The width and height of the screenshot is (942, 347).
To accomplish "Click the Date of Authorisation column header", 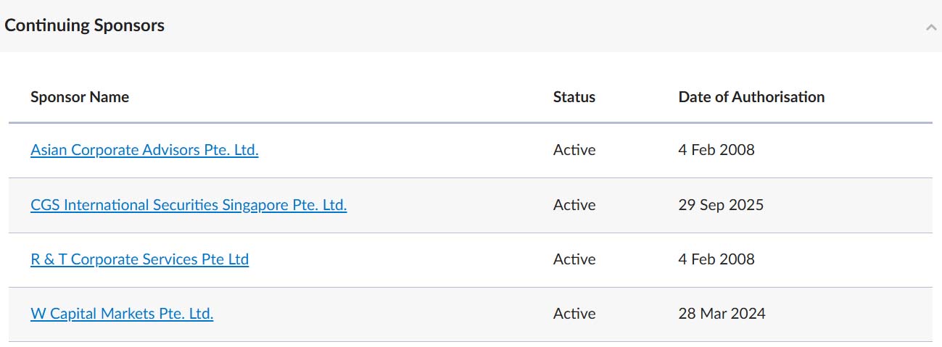I will (x=751, y=97).
